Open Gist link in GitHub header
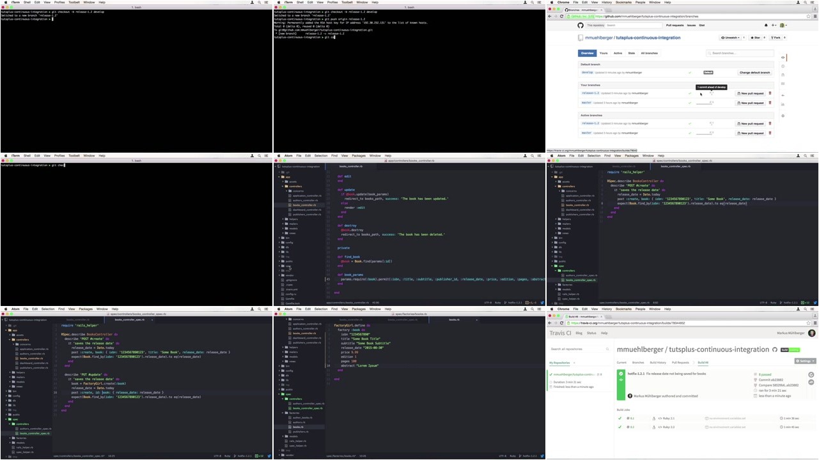The height and width of the screenshot is (460, 819). (701, 25)
